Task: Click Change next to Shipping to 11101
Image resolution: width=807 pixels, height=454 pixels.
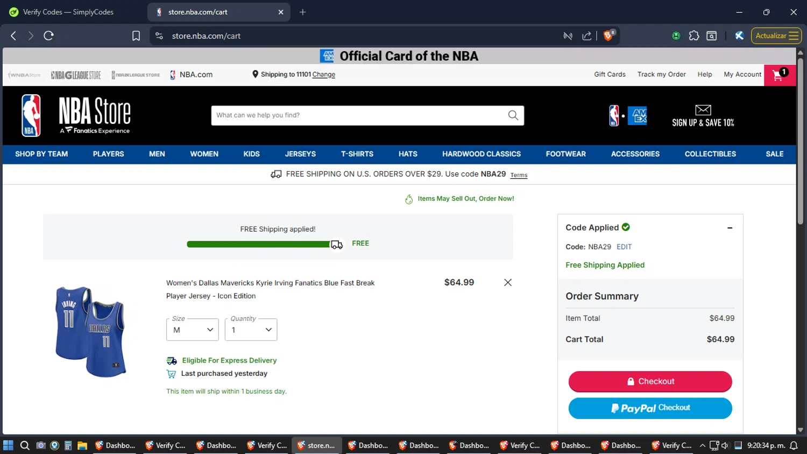Action: tap(323, 74)
